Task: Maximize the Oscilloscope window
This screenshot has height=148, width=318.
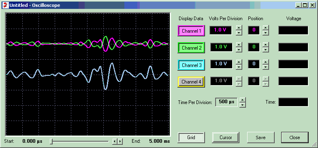Action: (x=305, y=6)
